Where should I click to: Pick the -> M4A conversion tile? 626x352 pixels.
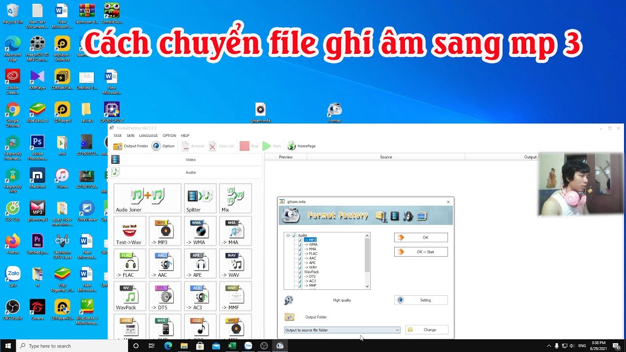tap(235, 231)
